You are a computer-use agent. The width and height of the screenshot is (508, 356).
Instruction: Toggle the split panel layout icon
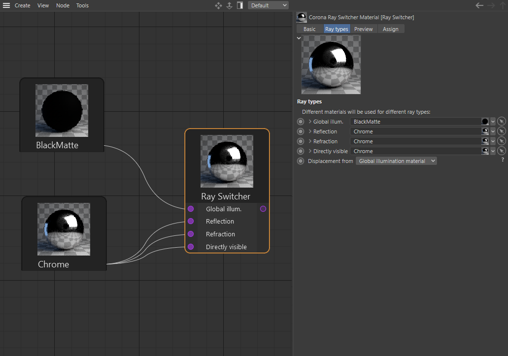coord(240,5)
